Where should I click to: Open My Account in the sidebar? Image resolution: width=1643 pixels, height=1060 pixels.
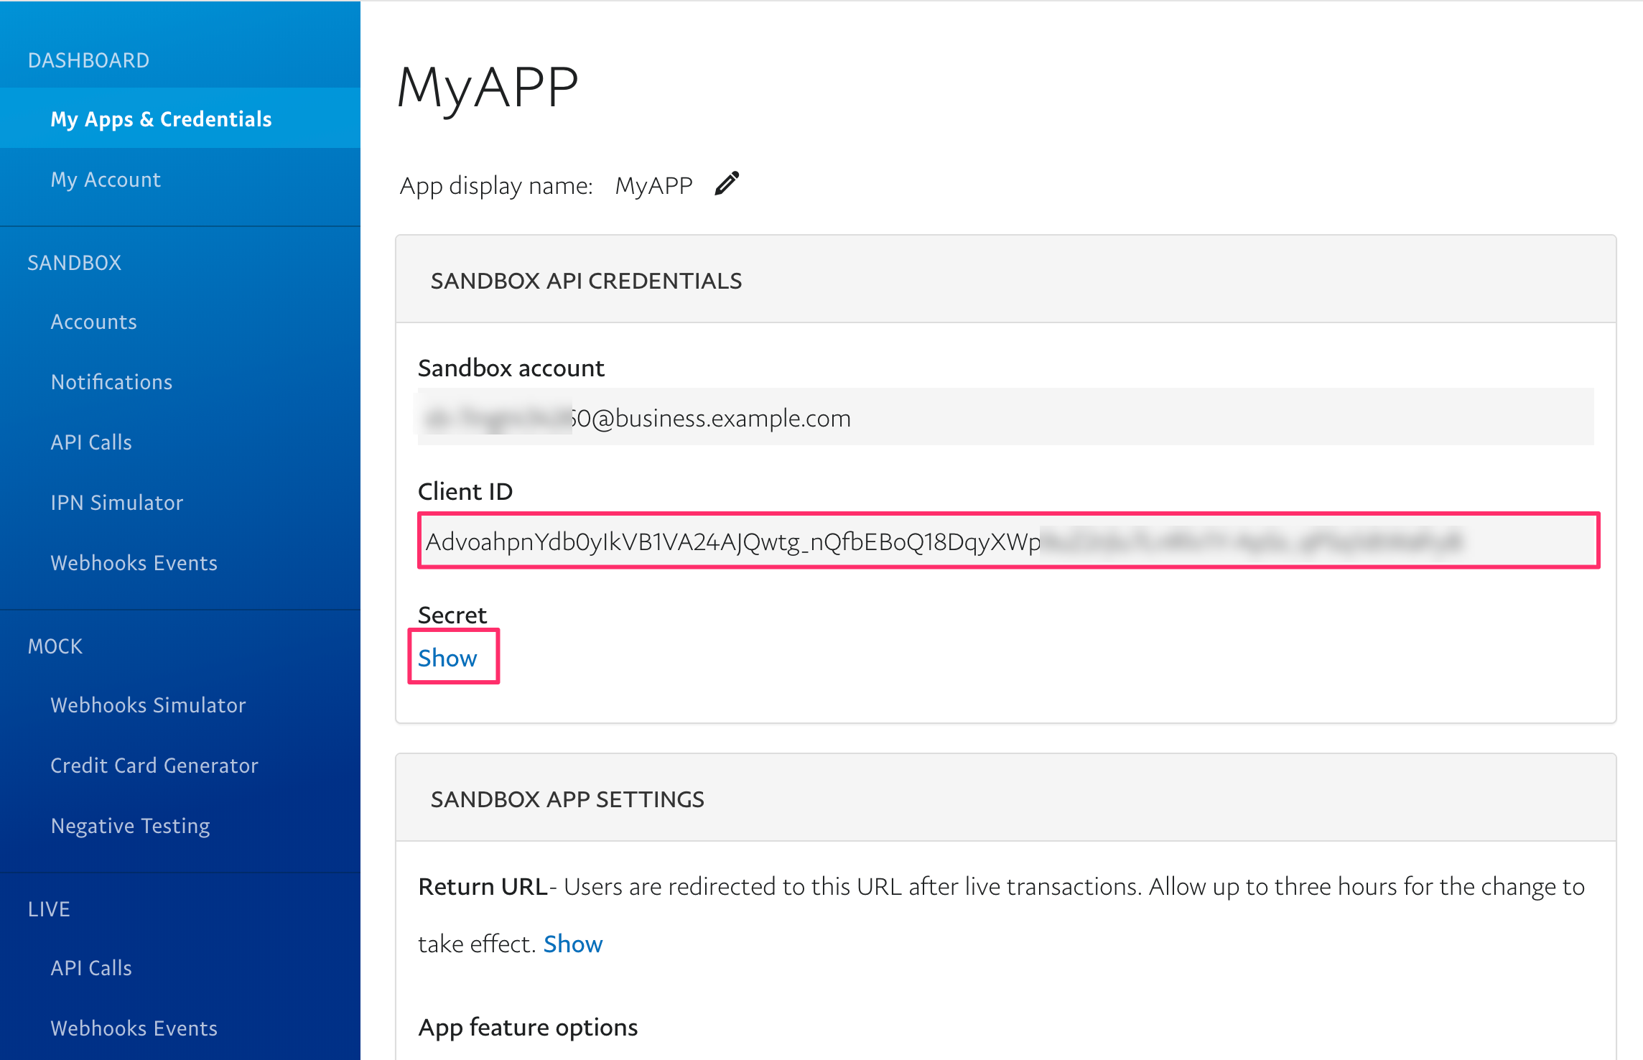click(106, 180)
